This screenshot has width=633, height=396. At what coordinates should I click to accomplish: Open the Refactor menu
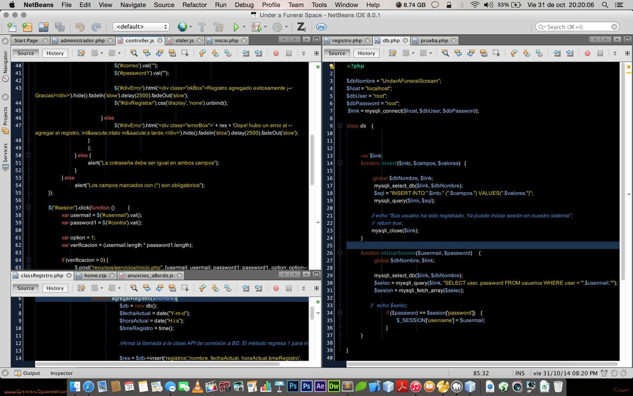click(x=194, y=5)
